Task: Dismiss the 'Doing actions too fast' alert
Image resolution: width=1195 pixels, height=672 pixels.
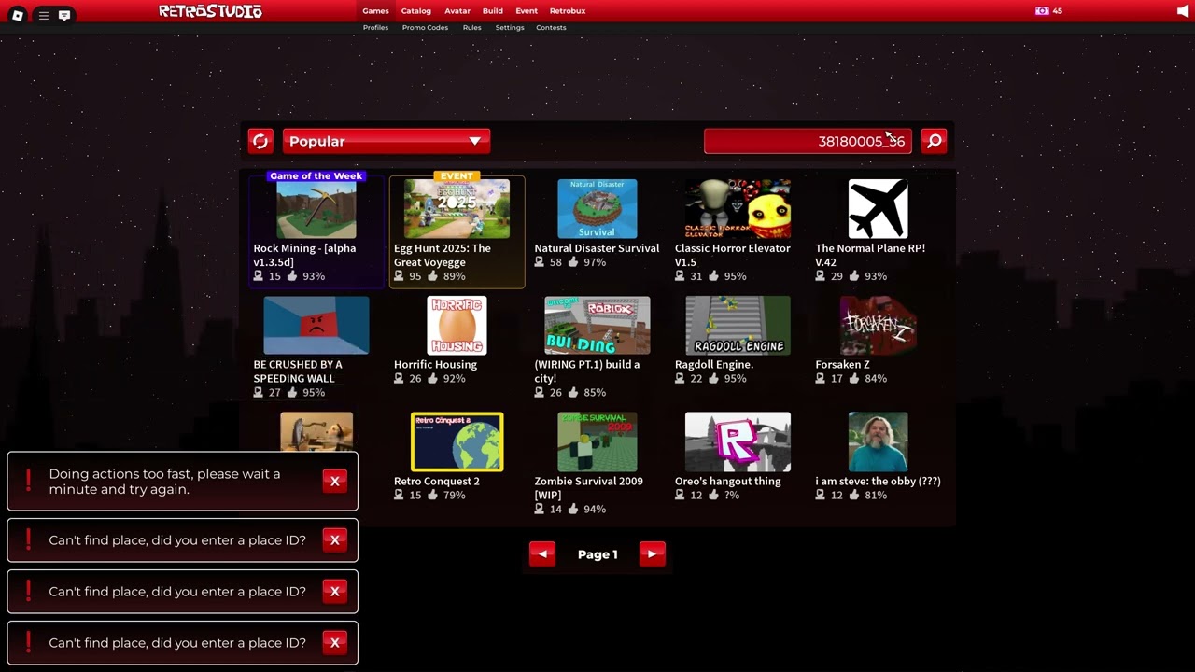Action: tap(334, 481)
